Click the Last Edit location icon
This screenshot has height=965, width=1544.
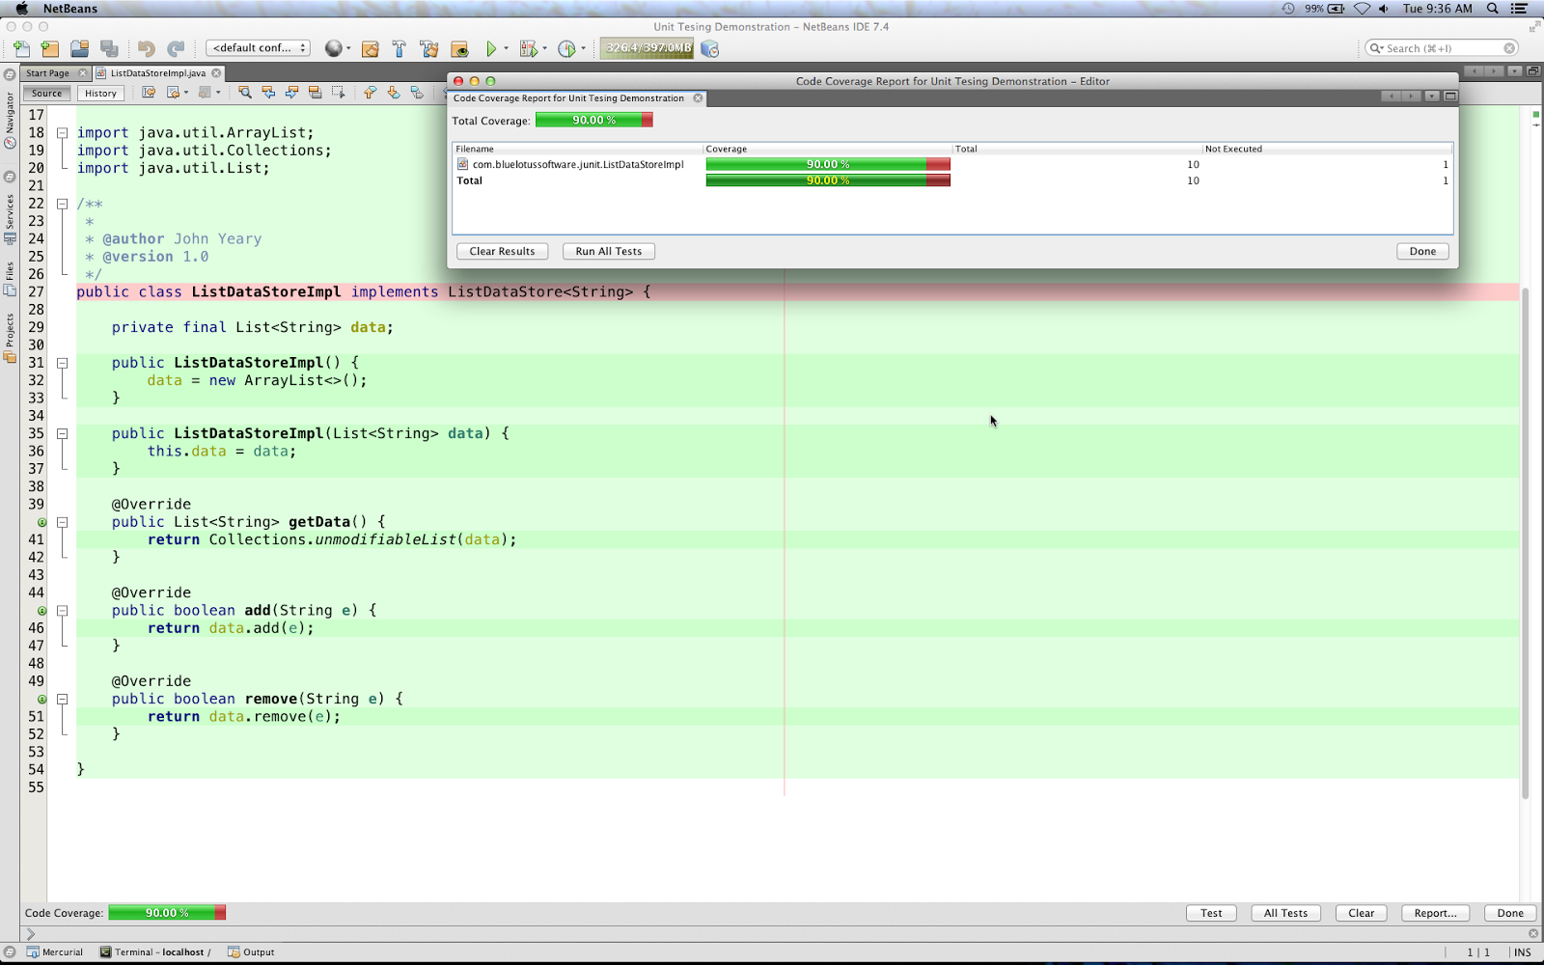pyautogui.click(x=149, y=93)
